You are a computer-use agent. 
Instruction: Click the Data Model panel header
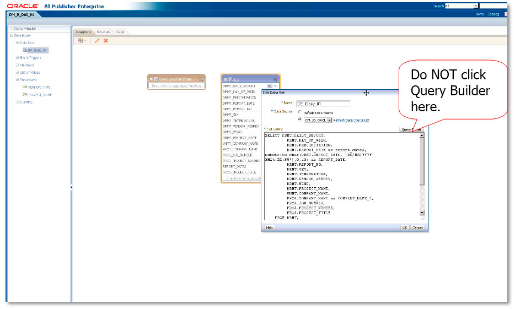coord(39,29)
